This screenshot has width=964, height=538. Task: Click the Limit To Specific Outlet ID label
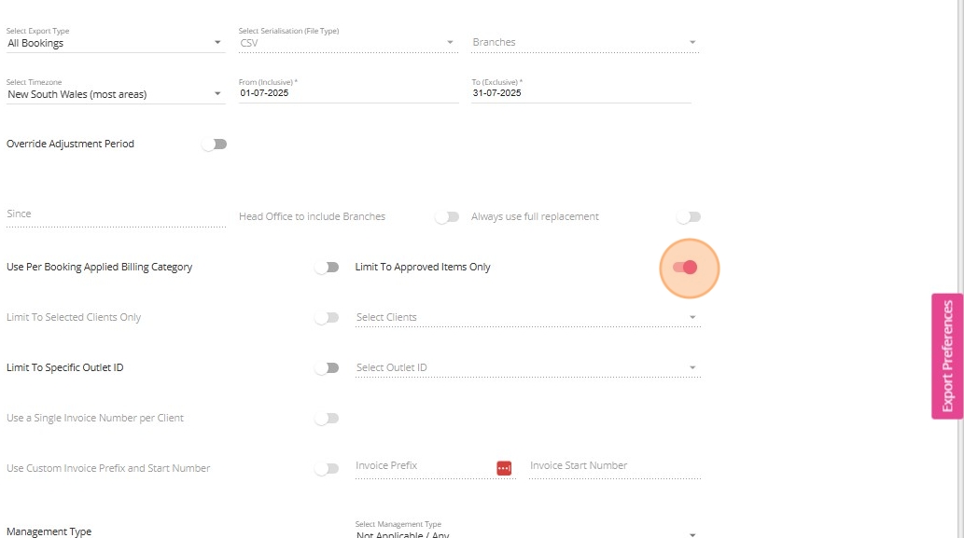click(x=64, y=367)
